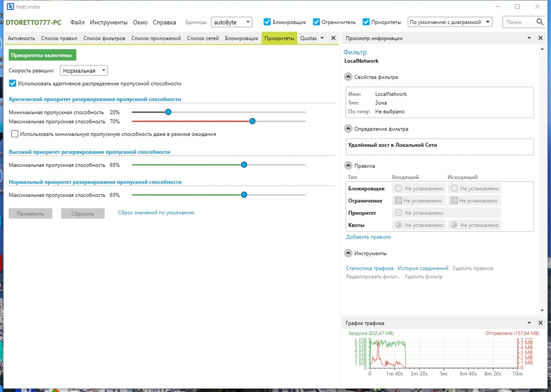Click the Добавить правило link
This screenshot has width=551, height=392.
coord(368,237)
